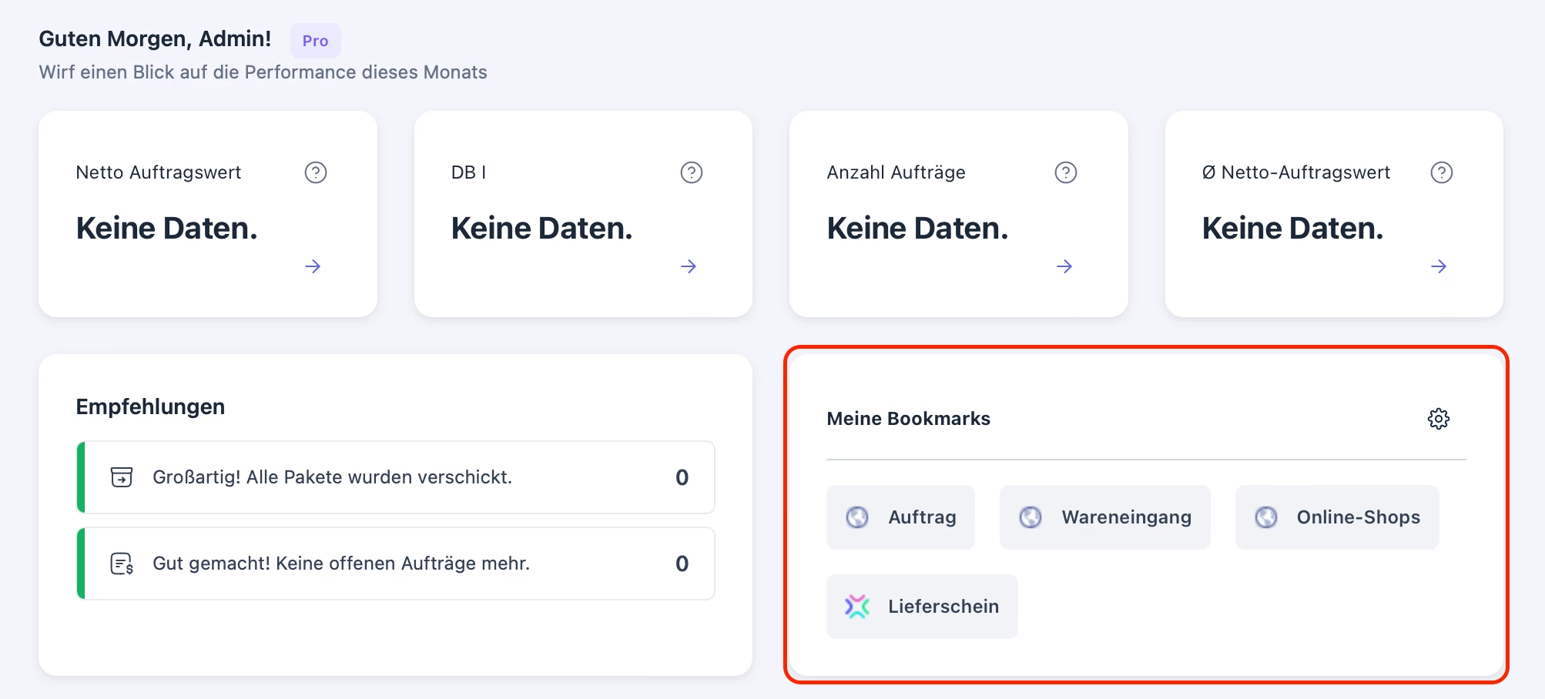The width and height of the screenshot is (1545, 699).
Task: Open the Auftrag bookmark
Action: [900, 517]
